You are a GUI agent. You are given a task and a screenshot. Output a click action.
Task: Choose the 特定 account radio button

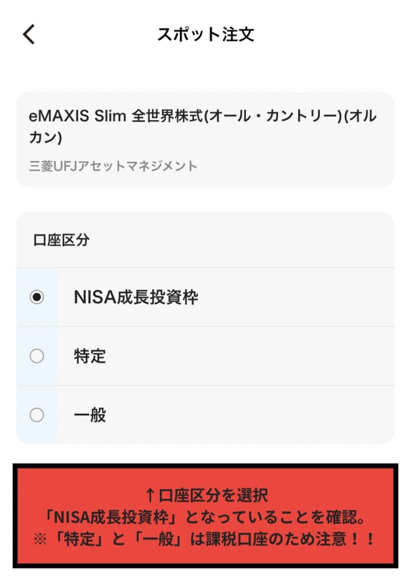point(37,356)
